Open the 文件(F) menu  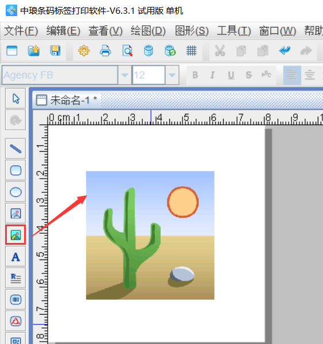pyautogui.click(x=21, y=30)
